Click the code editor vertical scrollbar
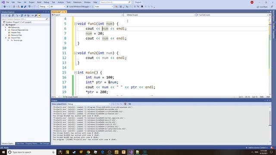This screenshot has height=155, width=276. point(270,56)
